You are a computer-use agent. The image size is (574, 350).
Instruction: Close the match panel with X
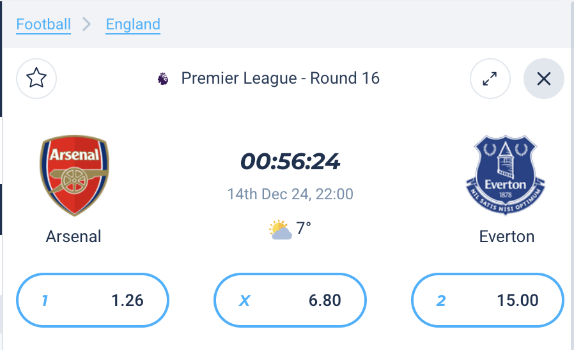(543, 79)
